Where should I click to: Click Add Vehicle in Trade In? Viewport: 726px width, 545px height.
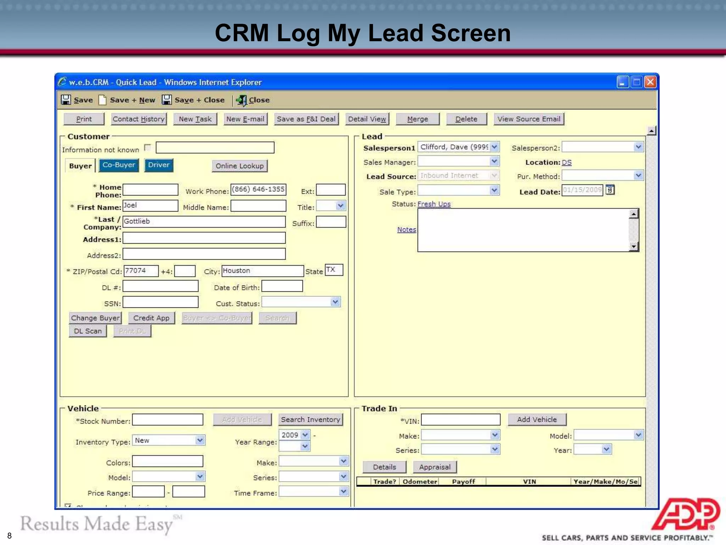click(x=537, y=420)
